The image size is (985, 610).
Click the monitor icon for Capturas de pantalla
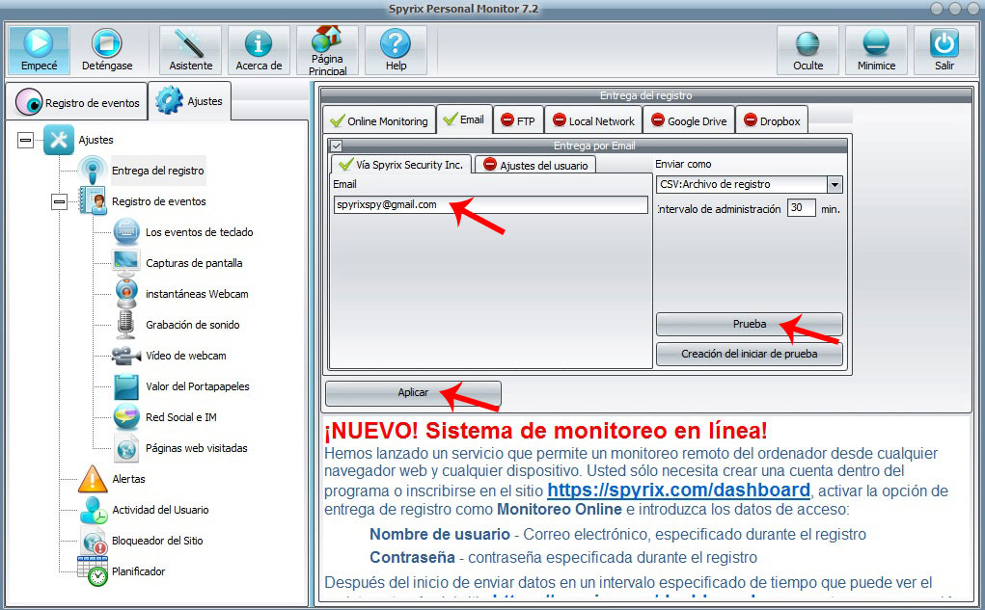point(126,262)
